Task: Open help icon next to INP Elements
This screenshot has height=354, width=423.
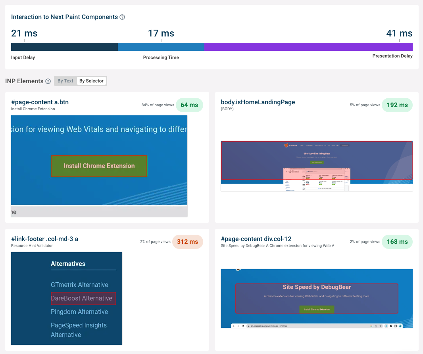Action: pos(48,81)
